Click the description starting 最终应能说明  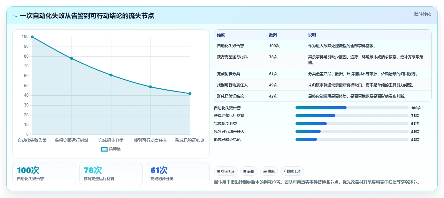pyautogui.click(x=357, y=96)
